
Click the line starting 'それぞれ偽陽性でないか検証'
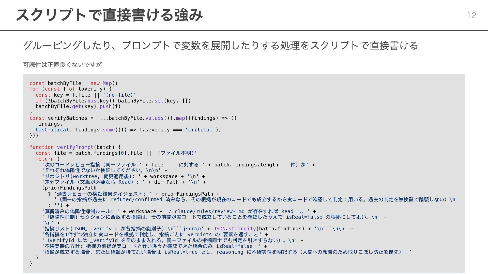click(104, 170)
